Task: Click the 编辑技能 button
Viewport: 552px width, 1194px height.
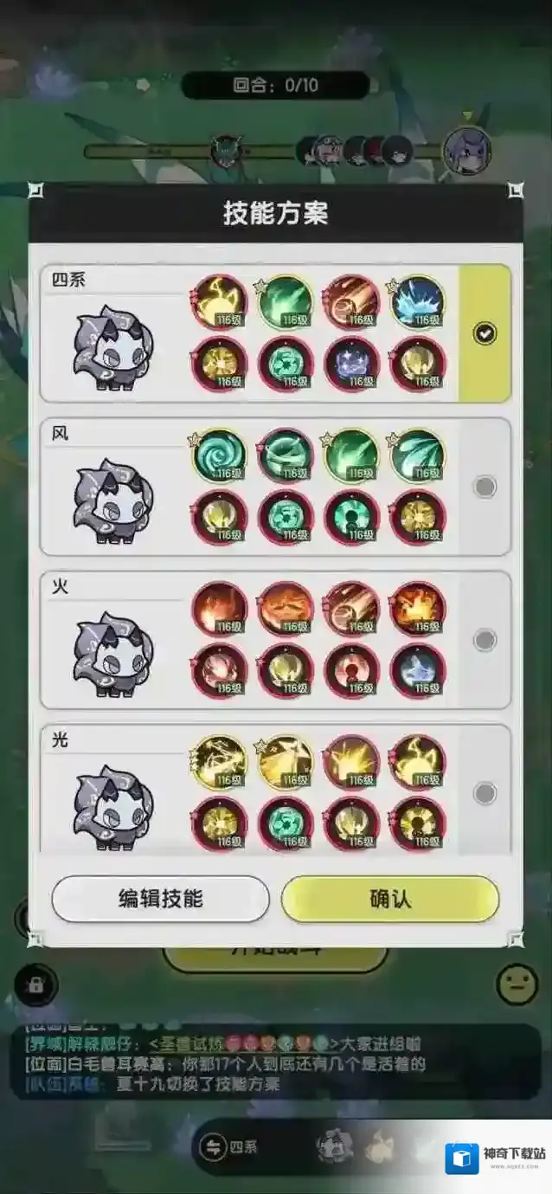Action: click(x=161, y=899)
